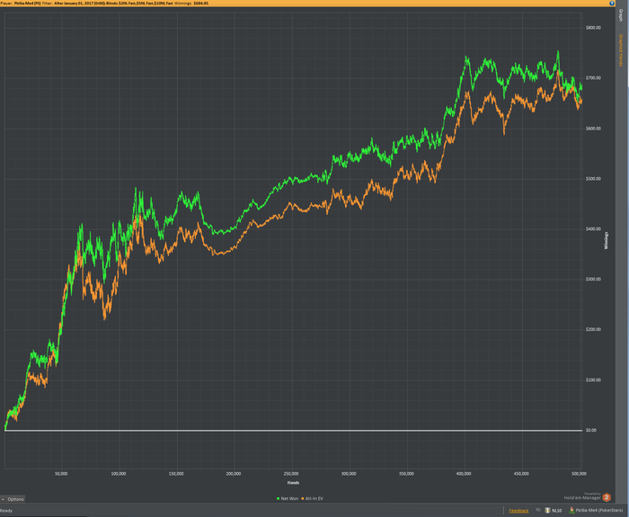Toggle the Net Won legend entry
629x517 pixels.
pos(288,498)
